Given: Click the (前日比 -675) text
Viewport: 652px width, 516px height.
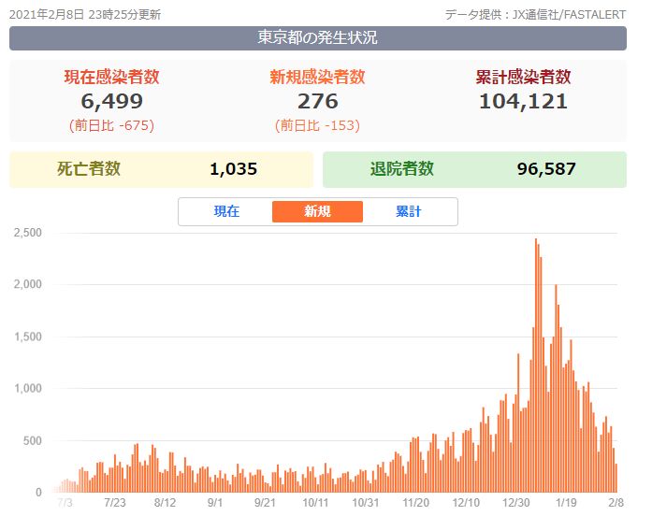Looking at the screenshot, I should [x=111, y=125].
